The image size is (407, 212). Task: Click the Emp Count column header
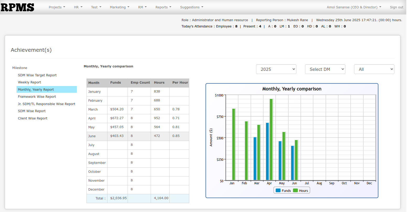pos(140,83)
